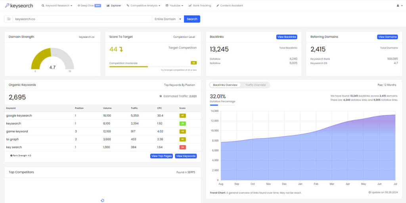
Task: Click the info icon beside Rank Strength
Action: (x=11, y=156)
